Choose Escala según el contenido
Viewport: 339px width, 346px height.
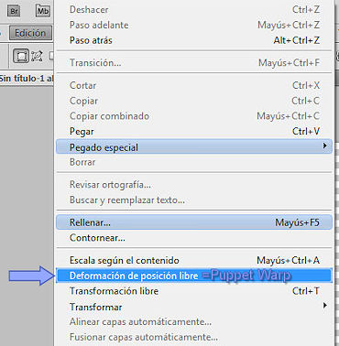coord(194,260)
